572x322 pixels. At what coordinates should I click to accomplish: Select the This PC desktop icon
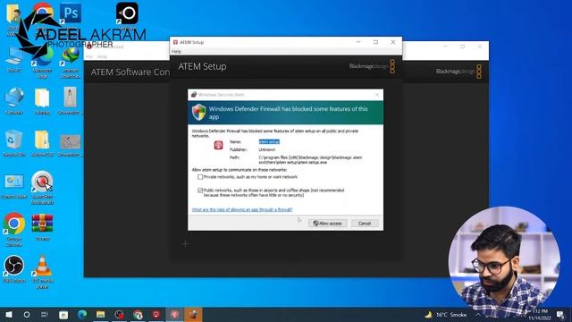14,59
